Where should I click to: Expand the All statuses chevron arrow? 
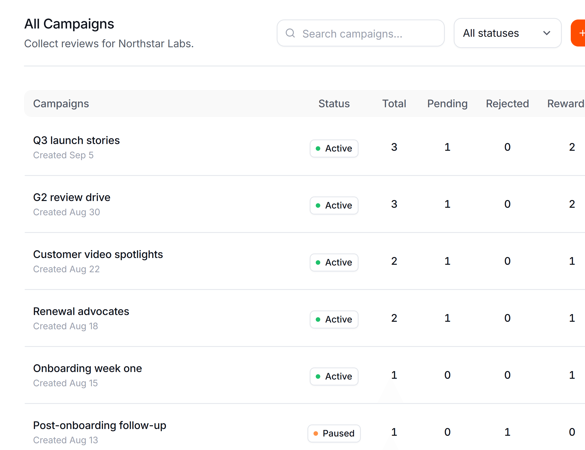[546, 33]
